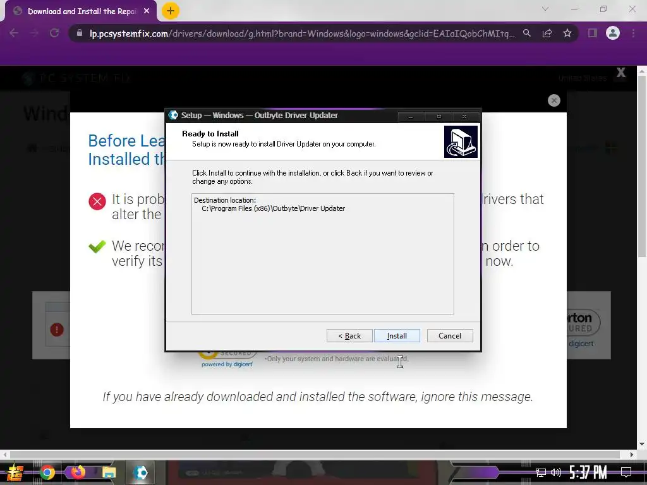Cancel the Driver Updater setup

[x=450, y=336]
